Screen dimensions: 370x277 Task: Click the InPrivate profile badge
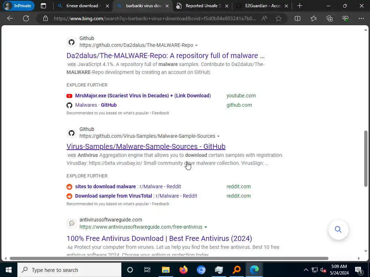pos(19,6)
